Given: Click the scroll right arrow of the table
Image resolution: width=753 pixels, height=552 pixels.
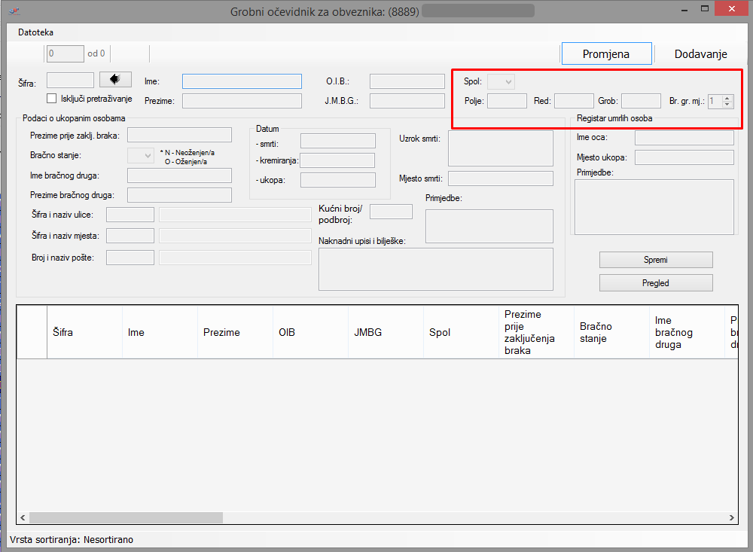Looking at the screenshot, I should click(x=731, y=518).
